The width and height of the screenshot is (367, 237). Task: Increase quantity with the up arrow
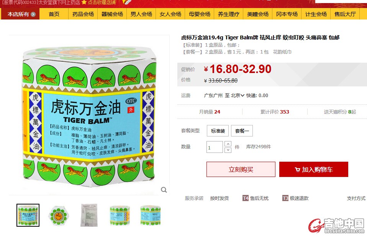[x=228, y=144]
